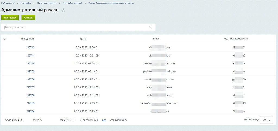Sort by Код подтверждения column header
The width and height of the screenshot is (278, 131).
coord(236,39)
